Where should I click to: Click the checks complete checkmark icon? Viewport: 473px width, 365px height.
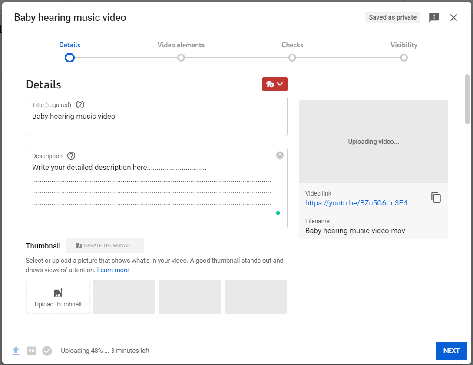click(47, 351)
